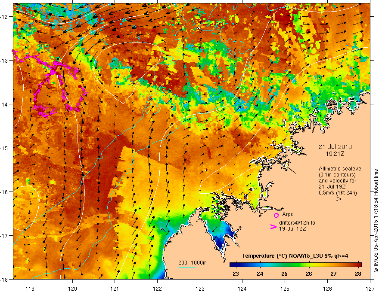
Task: Click the longitude axis label 121
Action: 115,289
